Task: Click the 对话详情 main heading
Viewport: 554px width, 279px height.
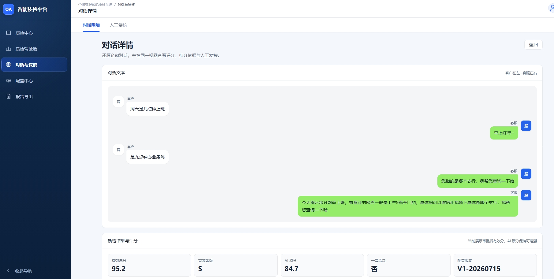Action: click(118, 45)
